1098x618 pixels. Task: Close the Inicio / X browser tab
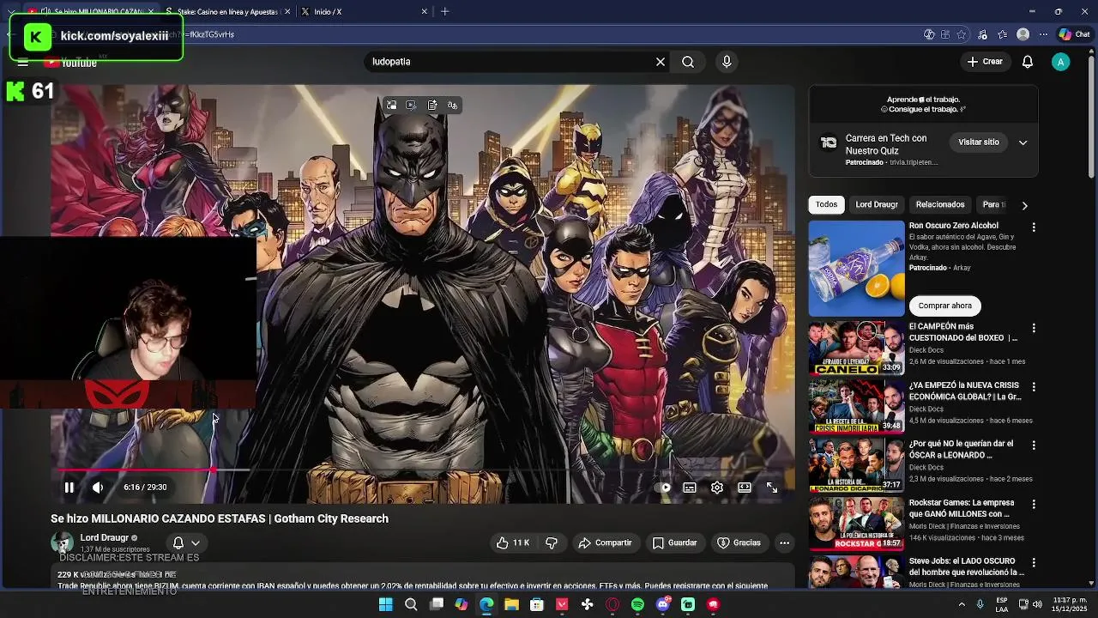424,11
